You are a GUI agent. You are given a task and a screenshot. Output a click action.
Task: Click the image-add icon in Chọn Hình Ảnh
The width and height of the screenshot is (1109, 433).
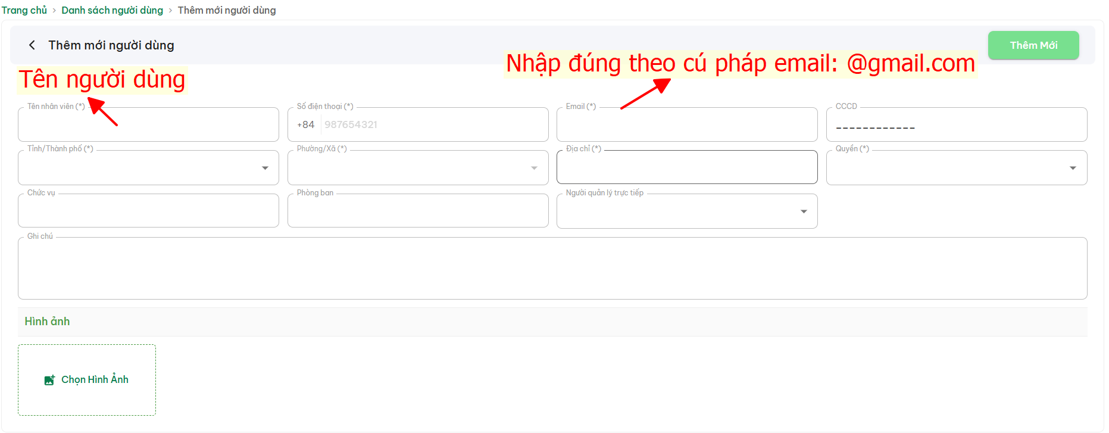[49, 380]
